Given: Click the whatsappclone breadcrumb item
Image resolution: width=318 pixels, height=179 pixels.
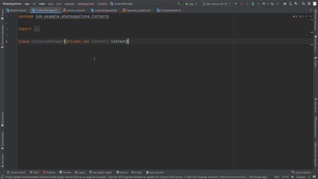Looking at the screenshot, I should pos(85,3).
